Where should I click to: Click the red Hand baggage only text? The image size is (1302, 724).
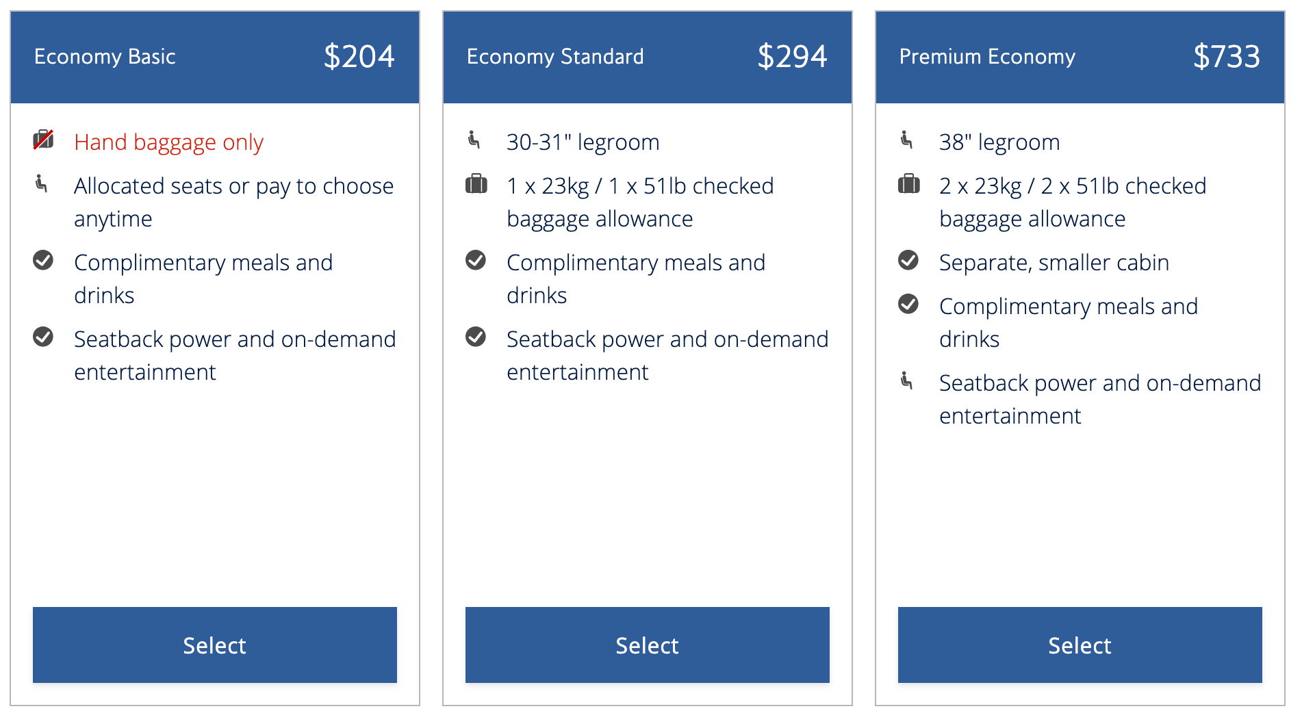point(168,142)
